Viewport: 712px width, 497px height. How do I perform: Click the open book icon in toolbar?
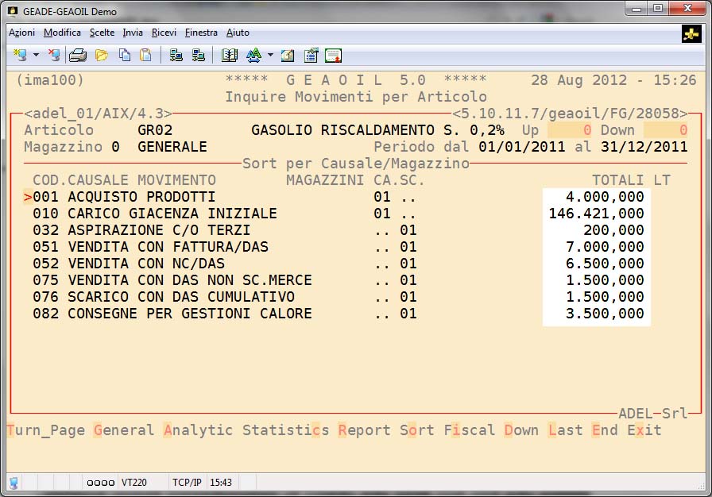[230, 56]
